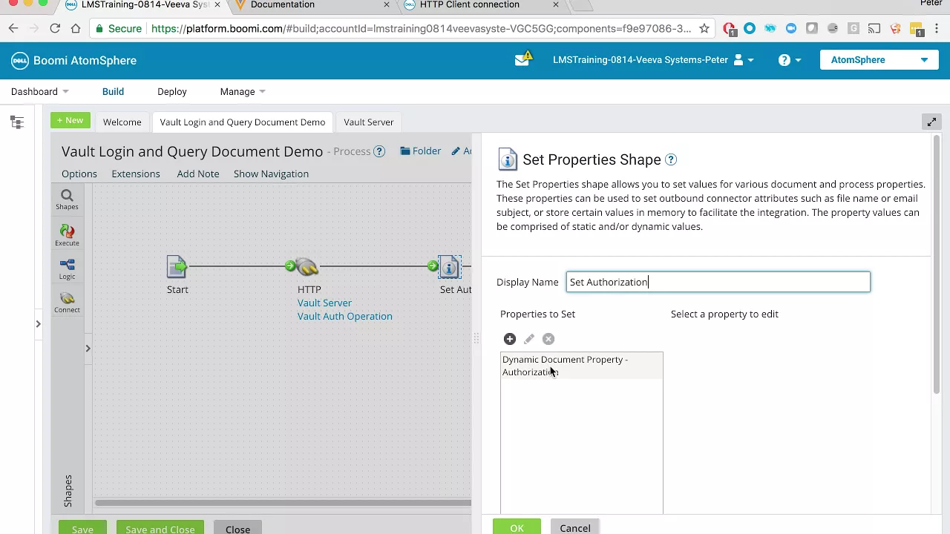Bookmark this page with star icon
Viewport: 950px width, 534px height.
(x=704, y=28)
